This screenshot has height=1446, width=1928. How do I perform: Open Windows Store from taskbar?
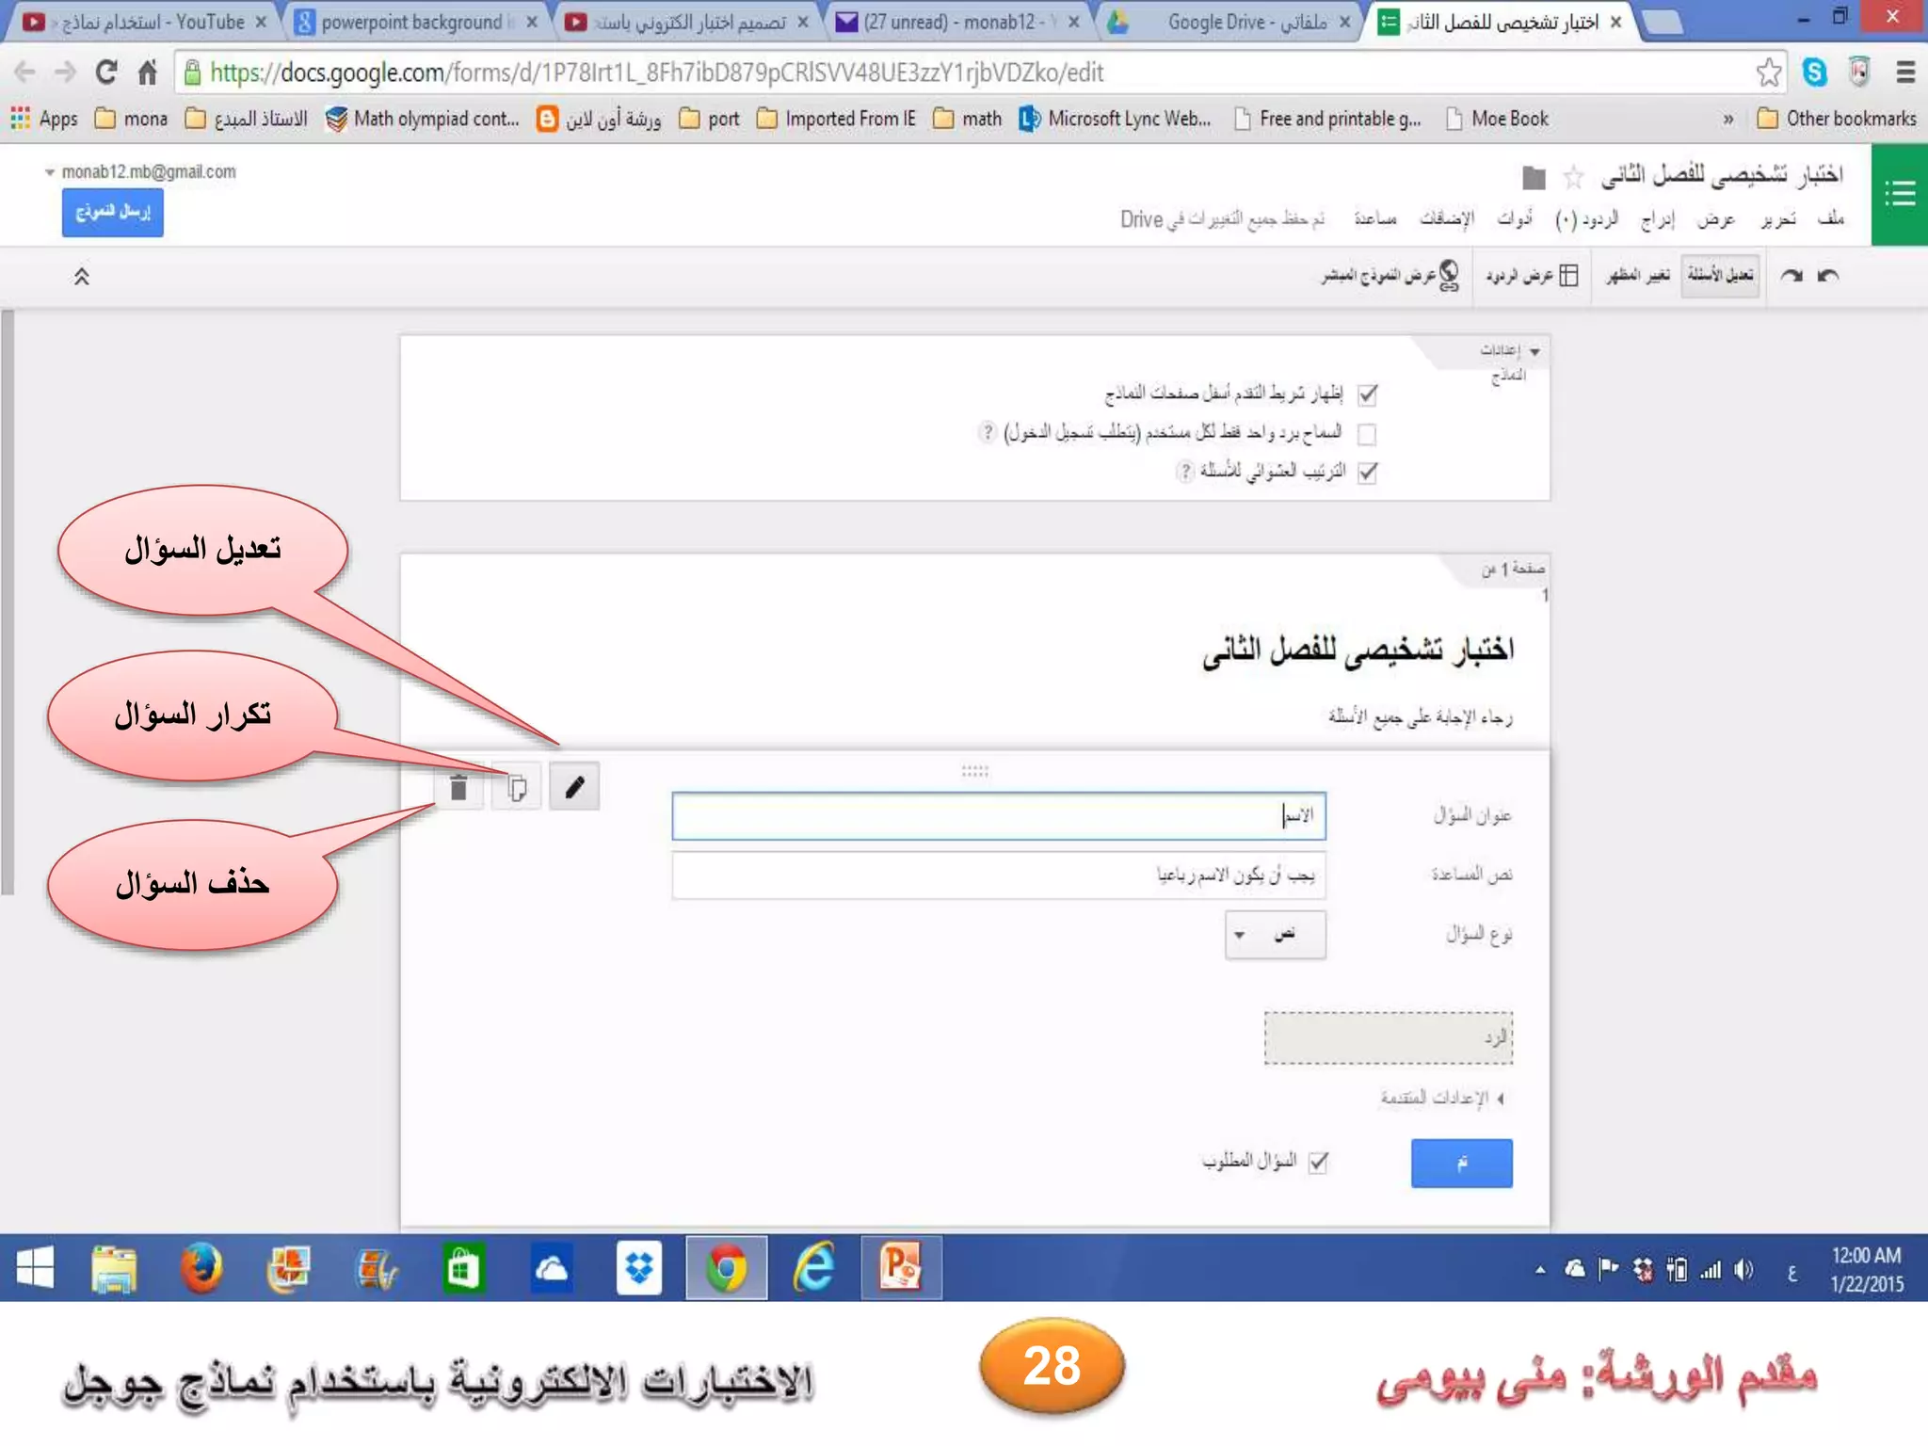tap(463, 1268)
